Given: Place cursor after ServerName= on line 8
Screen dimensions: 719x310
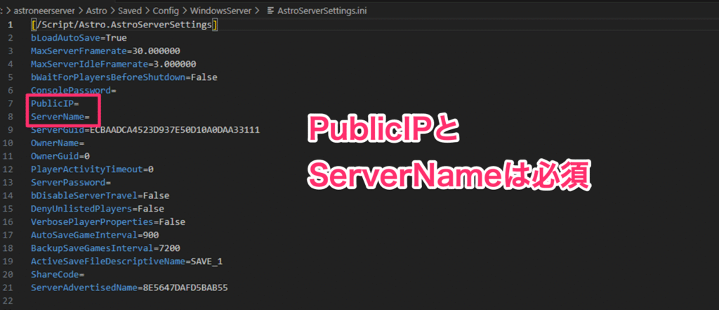Looking at the screenshot, I should point(91,116).
